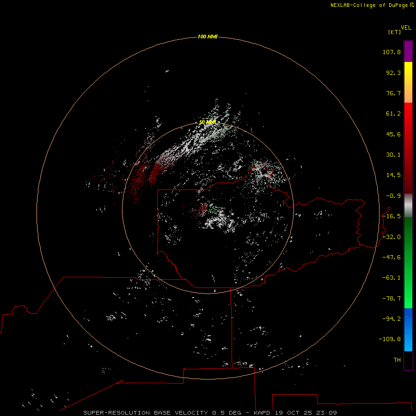Select the 76.7 legend value
Image resolution: width=416 pixels, height=416 pixels.
point(393,93)
